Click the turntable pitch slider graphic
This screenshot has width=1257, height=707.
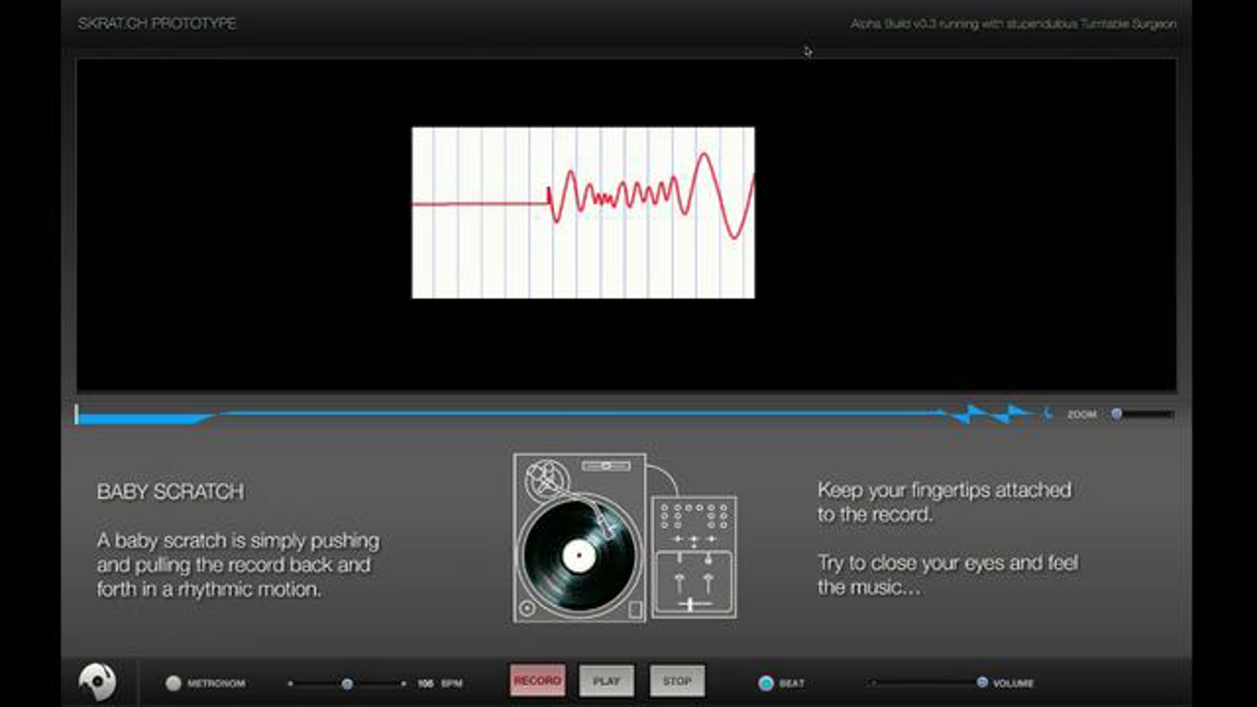606,466
